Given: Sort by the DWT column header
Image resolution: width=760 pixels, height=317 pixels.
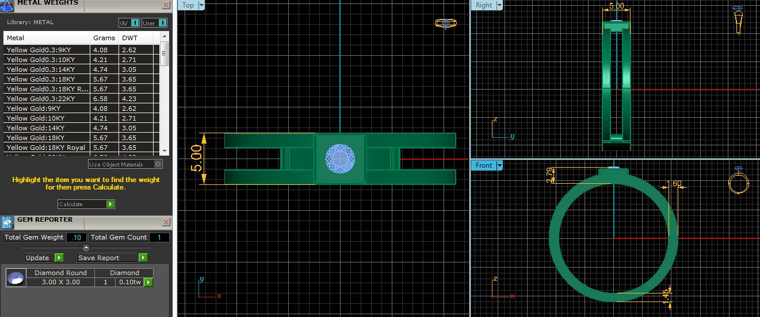Looking at the screenshot, I should 136,38.
